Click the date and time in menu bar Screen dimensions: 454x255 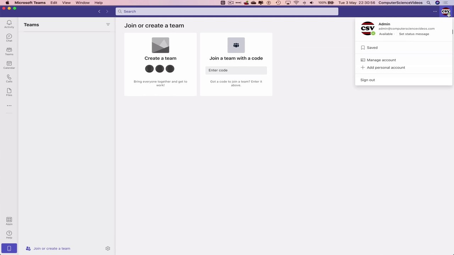[x=356, y=3]
